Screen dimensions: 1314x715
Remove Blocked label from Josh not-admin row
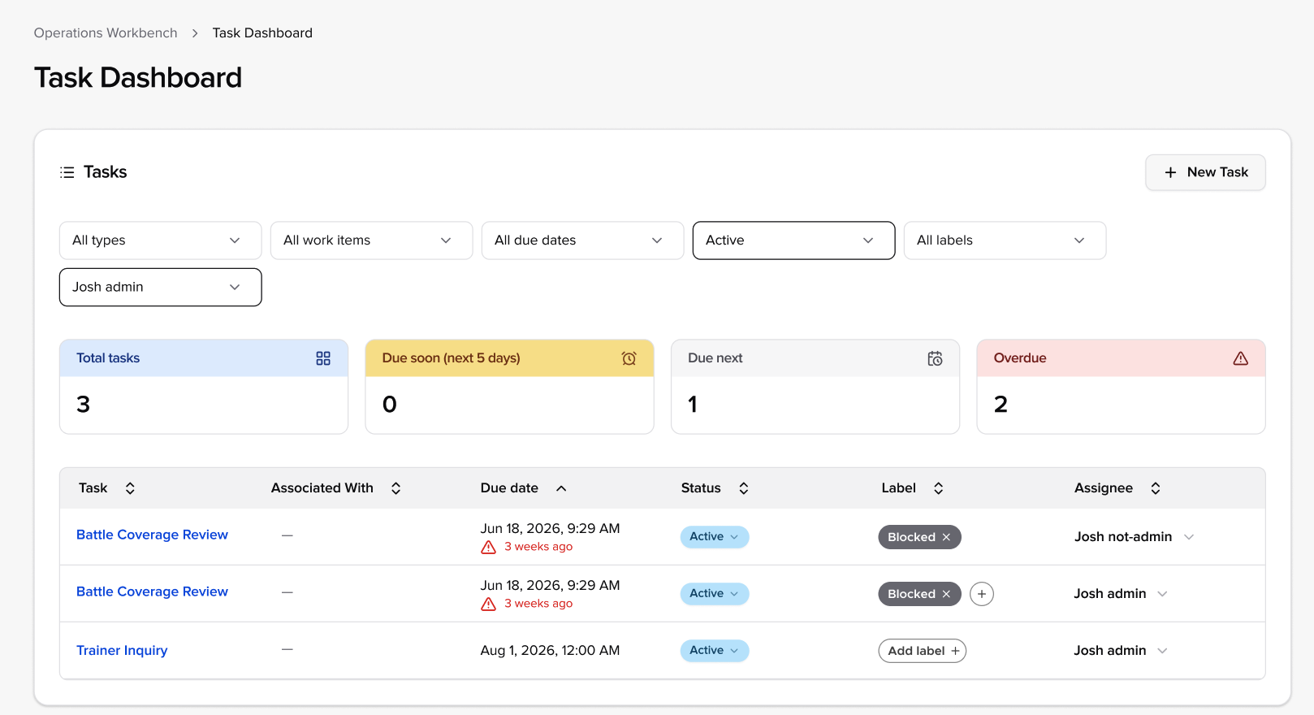[946, 537]
